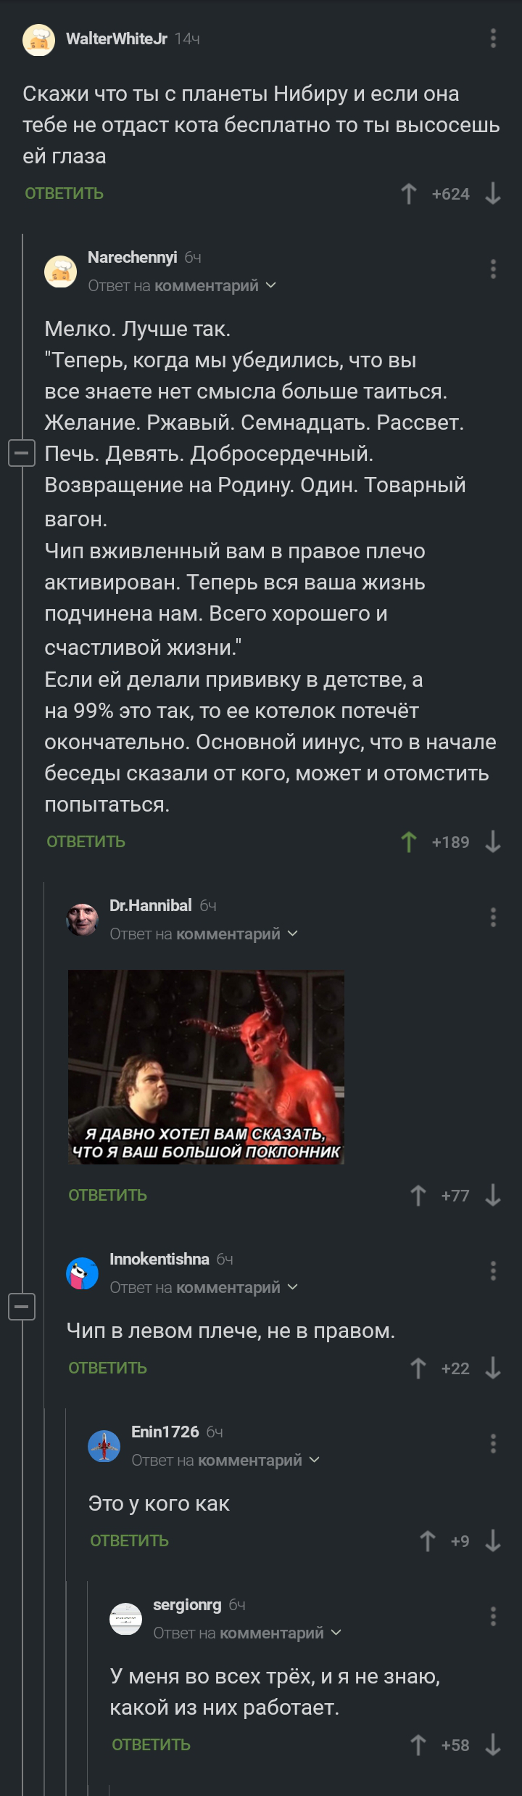Expand parent comment chevron under Dr.Hannibal
522x1796 pixels.
[293, 934]
